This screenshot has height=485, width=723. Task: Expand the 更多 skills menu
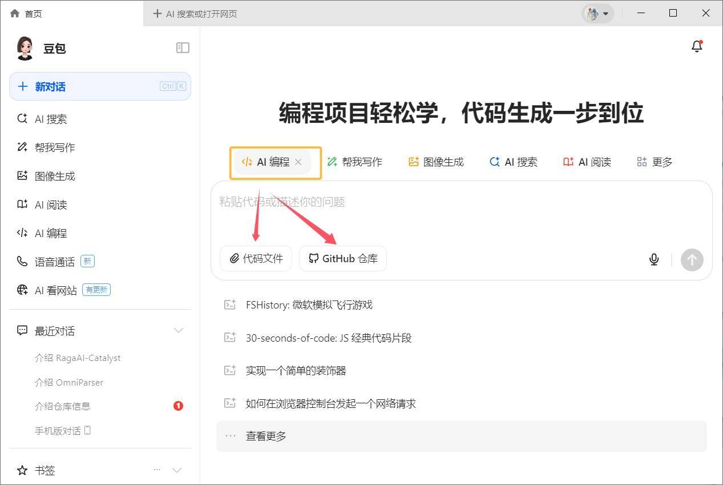(x=655, y=162)
